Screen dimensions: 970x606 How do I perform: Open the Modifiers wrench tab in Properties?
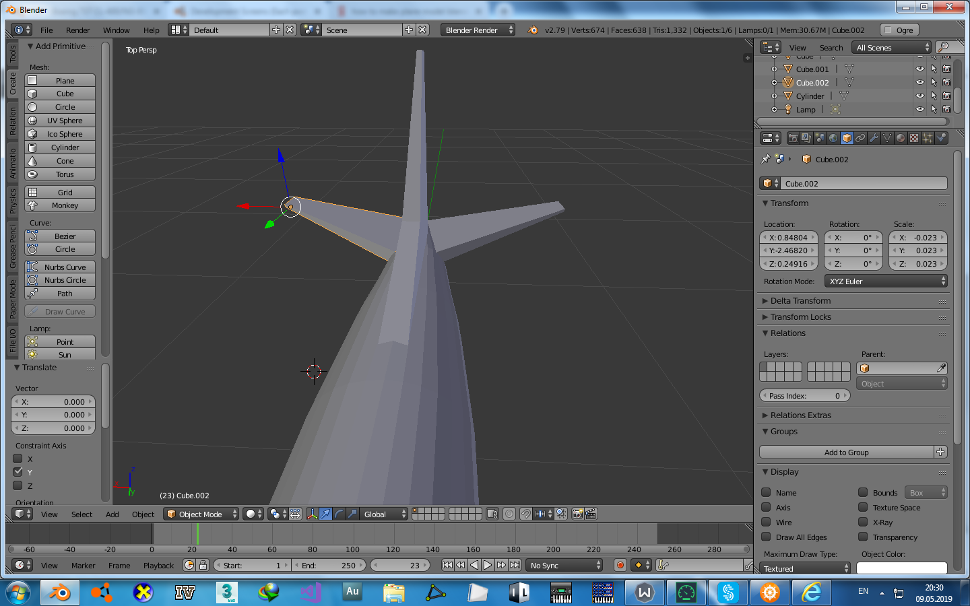874,138
